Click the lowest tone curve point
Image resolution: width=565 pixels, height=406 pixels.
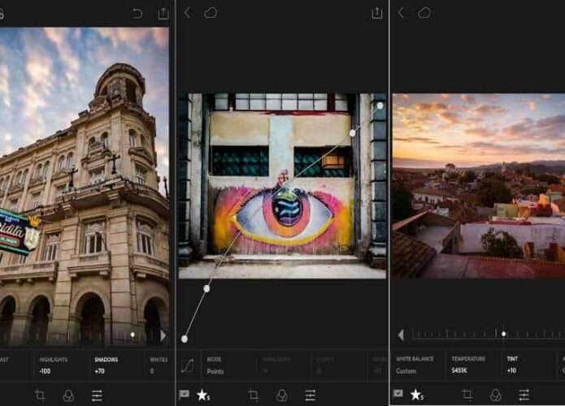click(x=185, y=339)
